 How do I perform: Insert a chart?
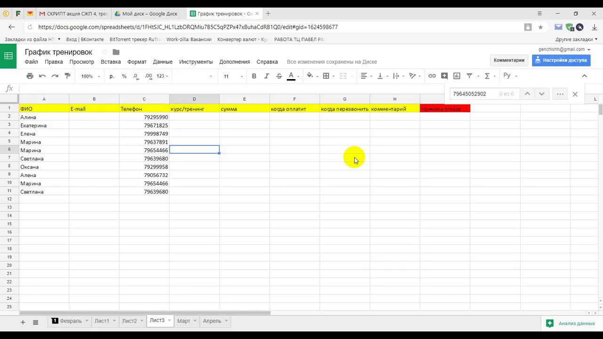click(456, 76)
